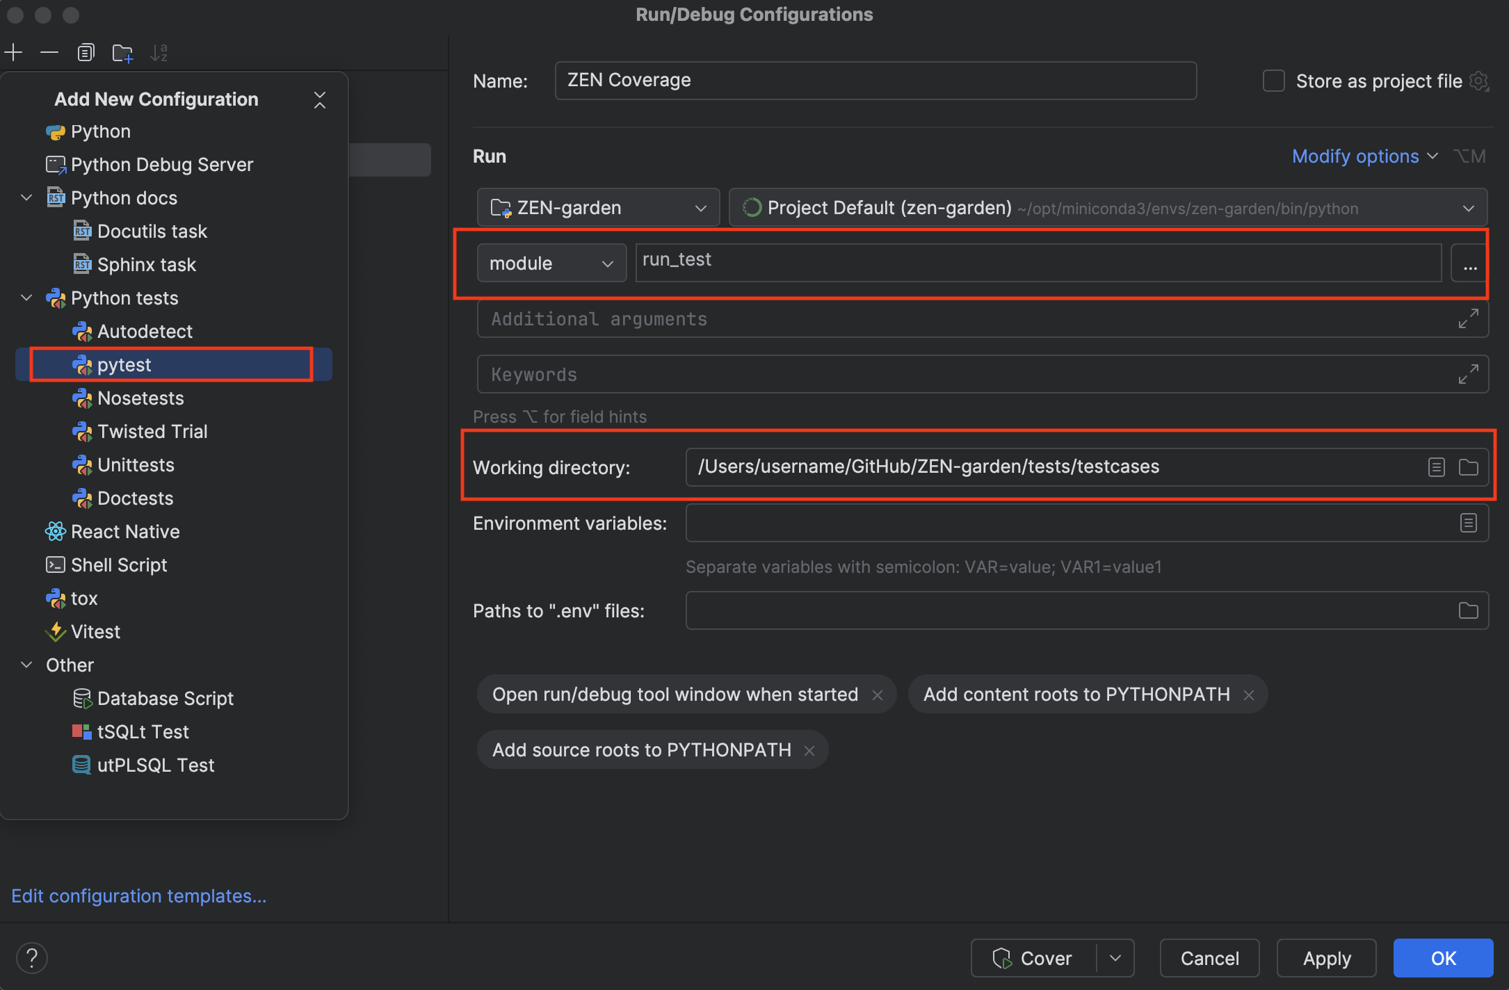Enable Store as project file checkbox
Image resolution: width=1509 pixels, height=990 pixels.
[x=1273, y=81]
